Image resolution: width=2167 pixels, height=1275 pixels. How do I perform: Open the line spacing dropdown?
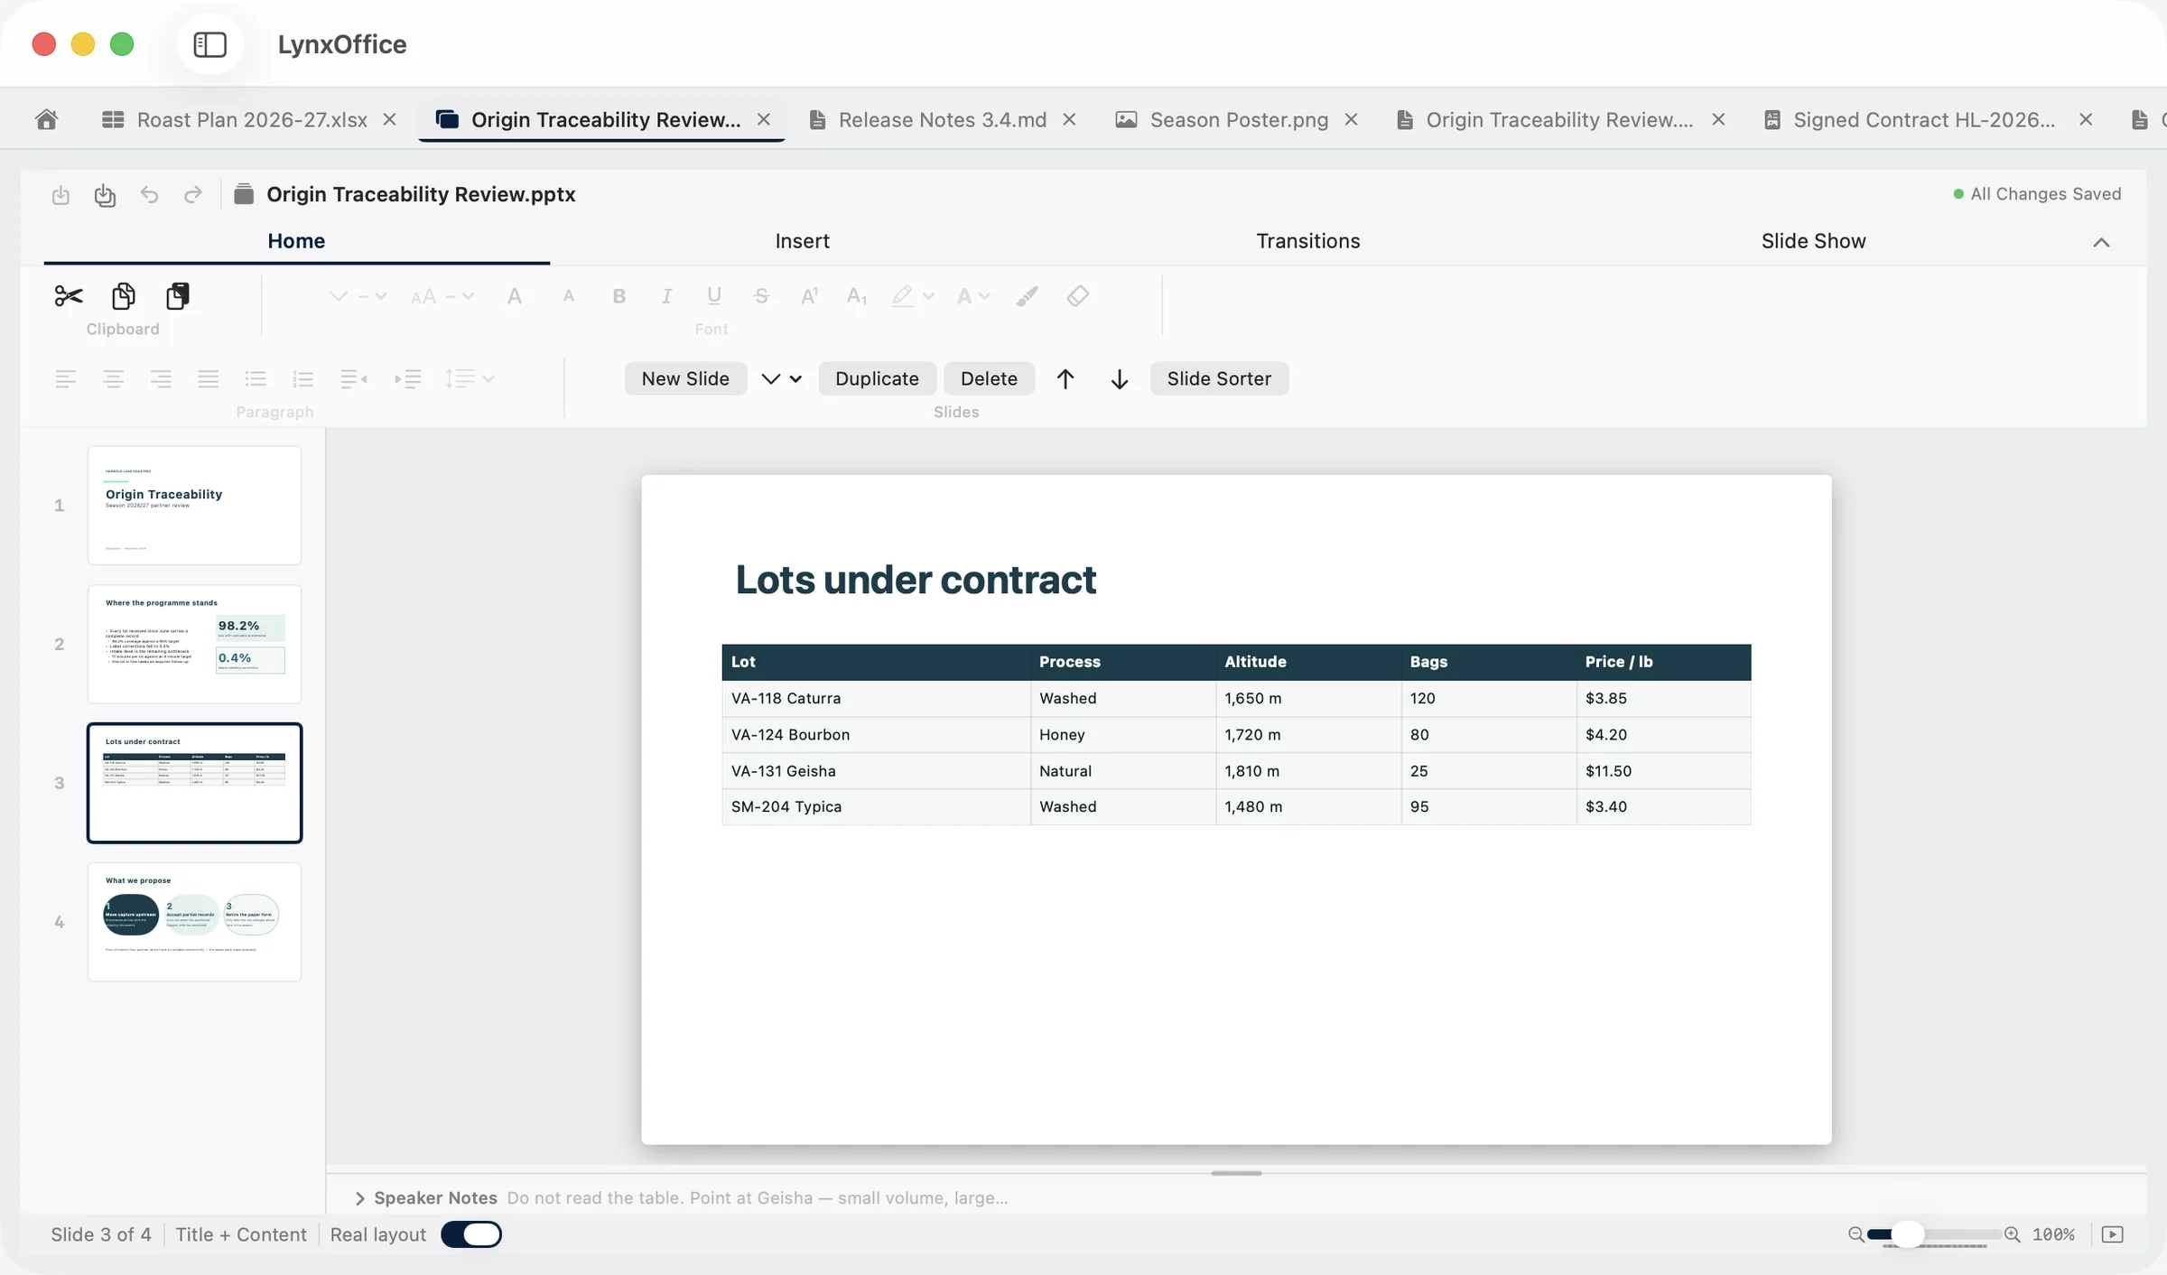pos(470,379)
